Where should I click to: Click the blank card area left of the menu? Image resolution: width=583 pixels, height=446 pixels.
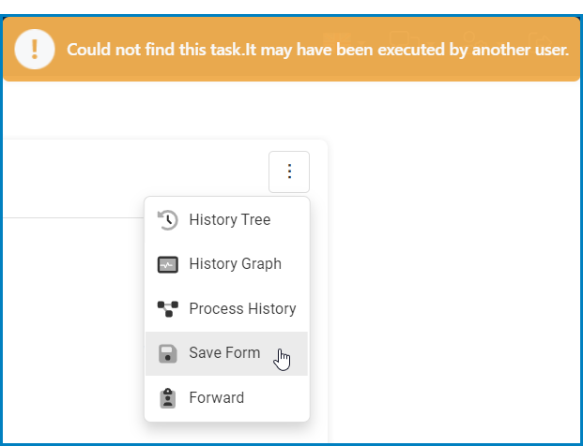[x=70, y=319]
